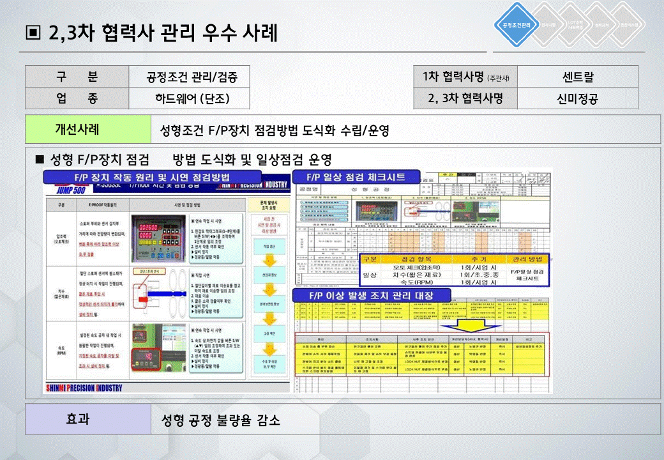The width and height of the screenshot is (664, 460).
Task: Click the 치수(짧은 재료) table entry
Action: click(x=416, y=275)
